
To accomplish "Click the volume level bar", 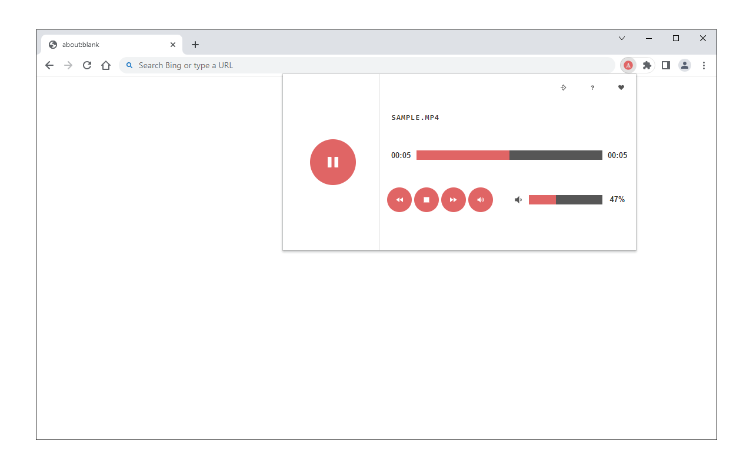I will (x=565, y=200).
